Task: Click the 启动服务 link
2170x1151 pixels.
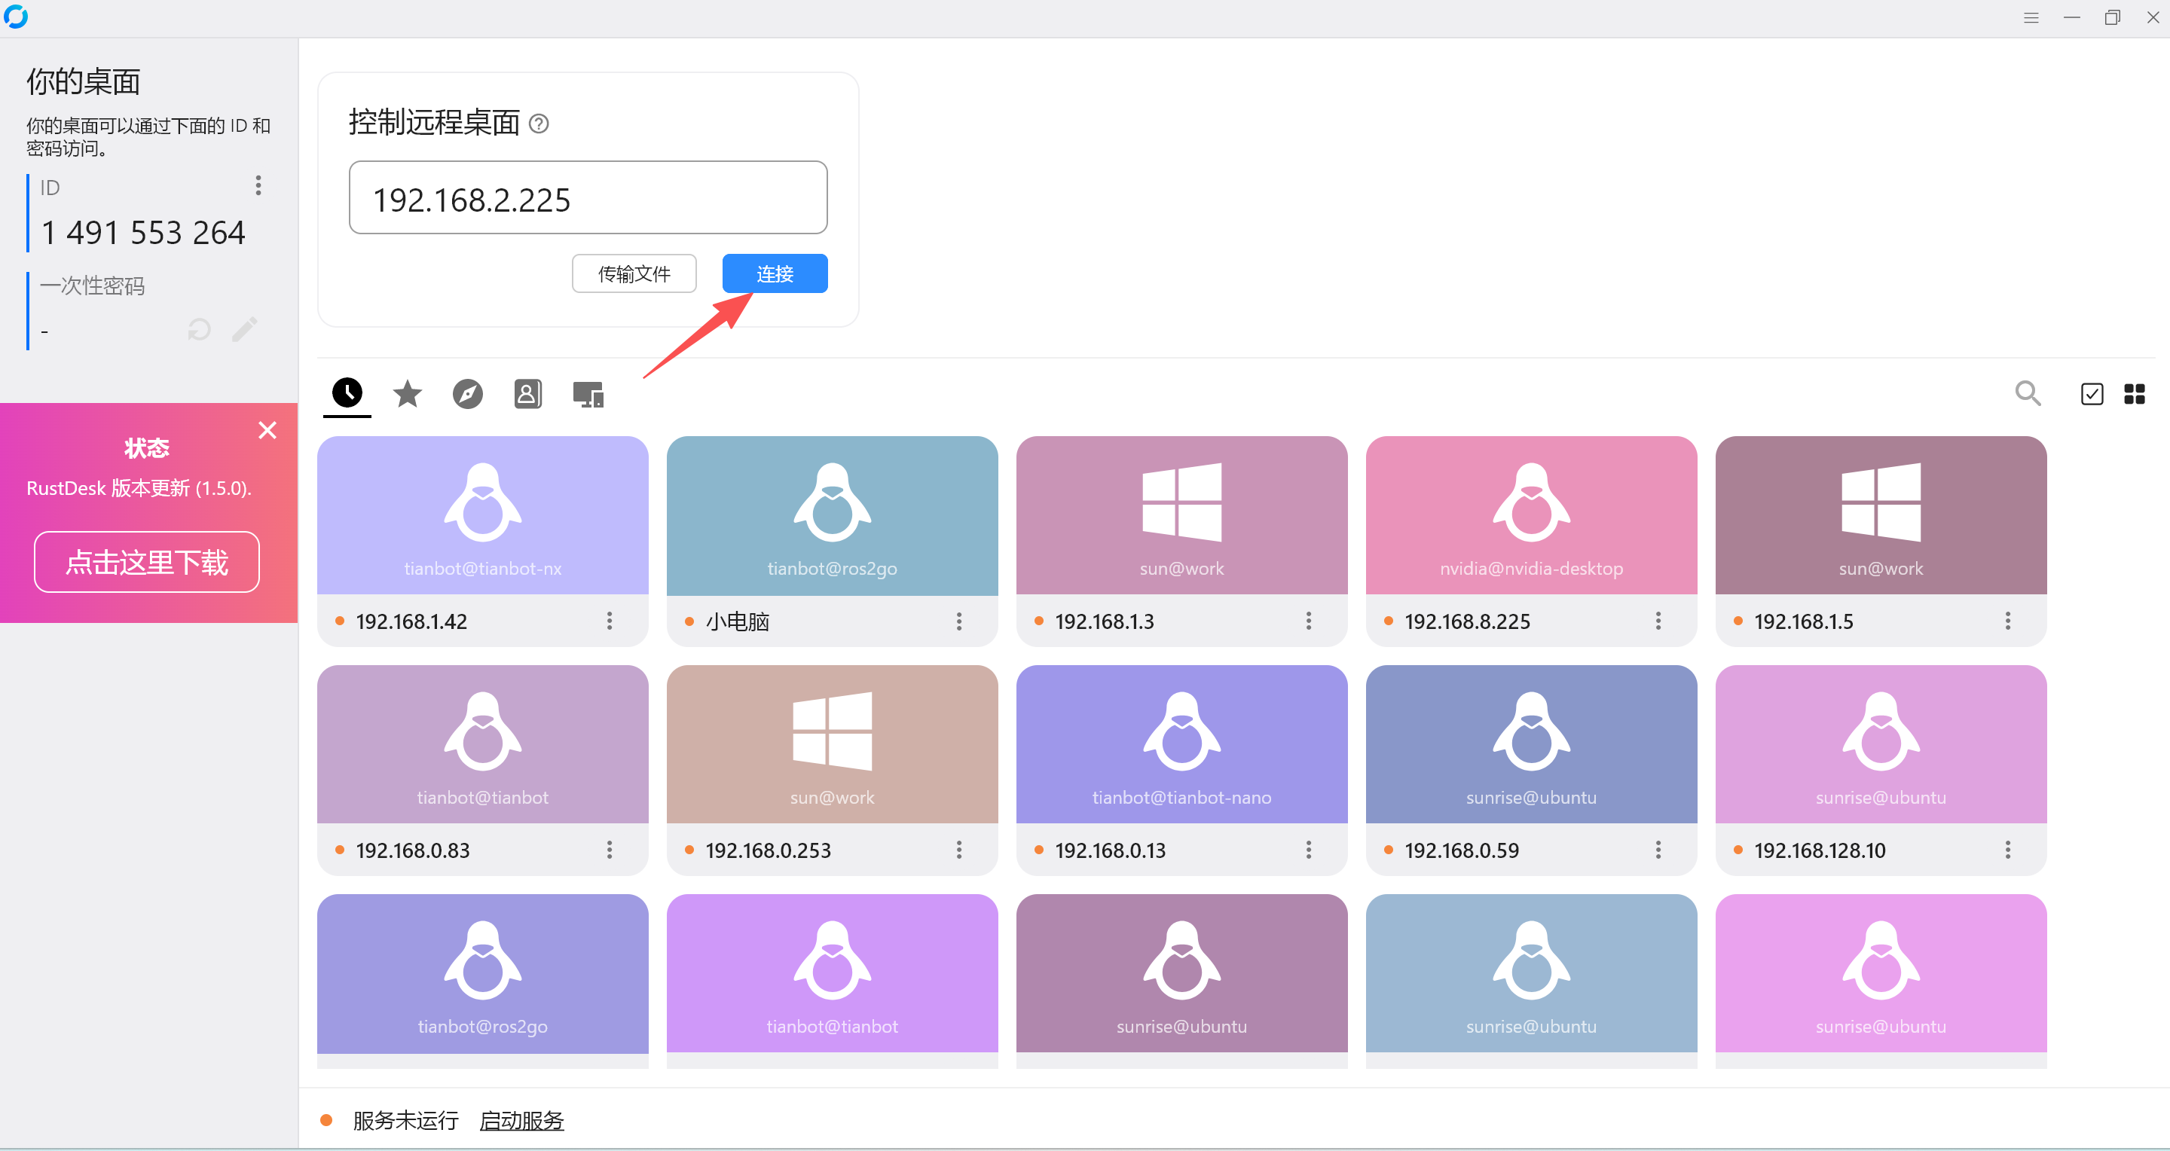Action: pyautogui.click(x=521, y=1120)
